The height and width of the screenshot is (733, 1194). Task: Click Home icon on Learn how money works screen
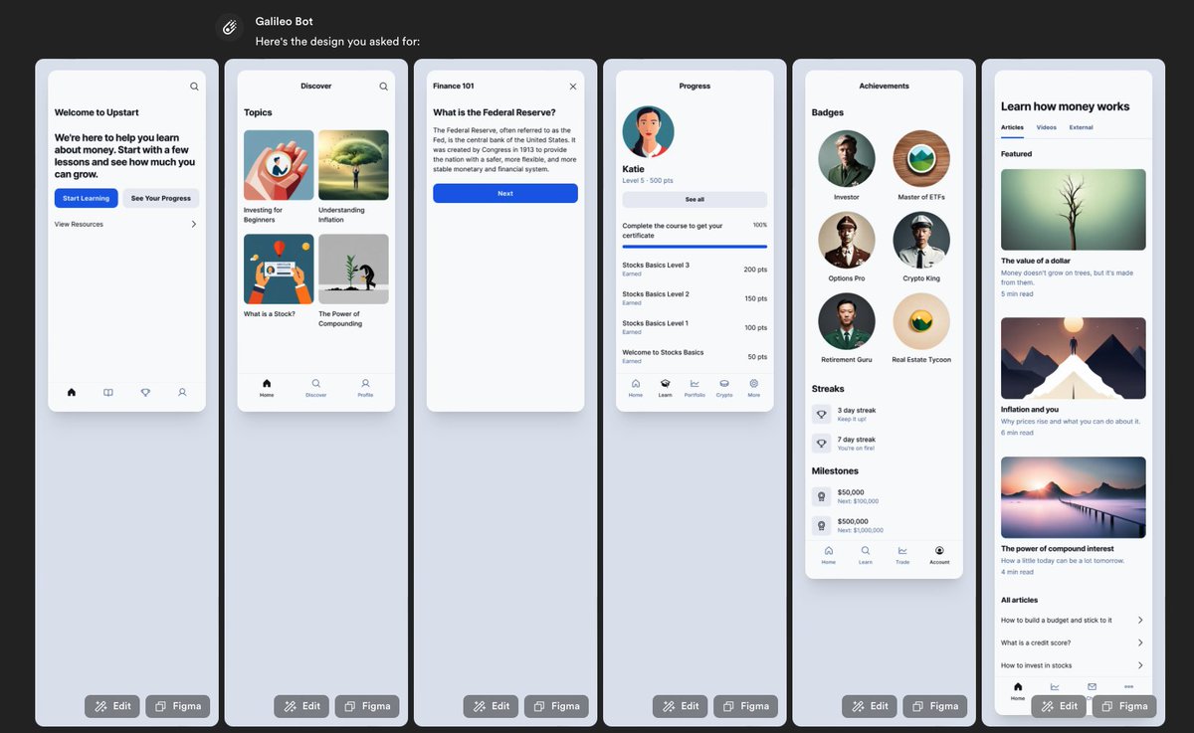tap(1018, 686)
